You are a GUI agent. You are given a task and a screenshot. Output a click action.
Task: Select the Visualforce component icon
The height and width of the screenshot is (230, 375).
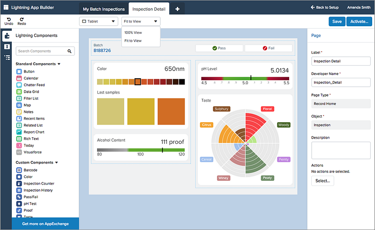pos(19,152)
